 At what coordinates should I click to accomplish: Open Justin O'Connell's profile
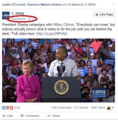(x=14, y=5)
